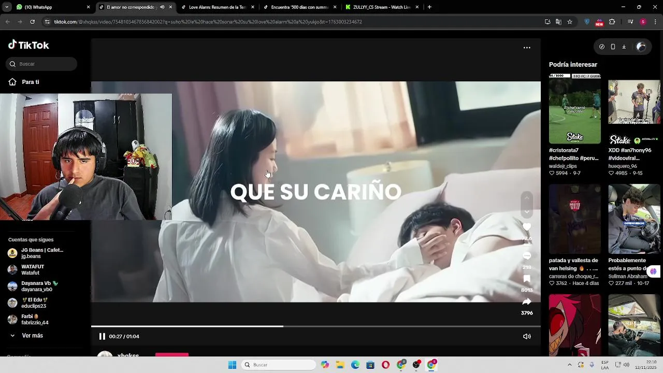Click the browser address bar URL

pyautogui.click(x=207, y=22)
